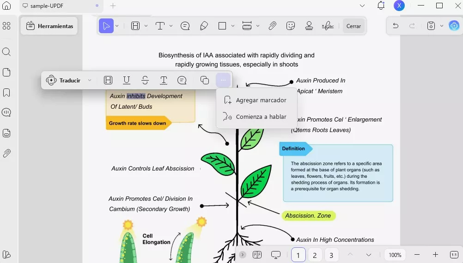The height and width of the screenshot is (263, 463).
Task: Zoom out with minus button
Action: tap(417, 254)
